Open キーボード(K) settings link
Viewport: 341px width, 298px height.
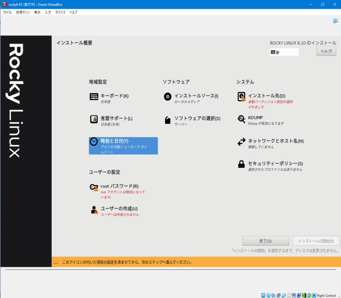point(115,96)
